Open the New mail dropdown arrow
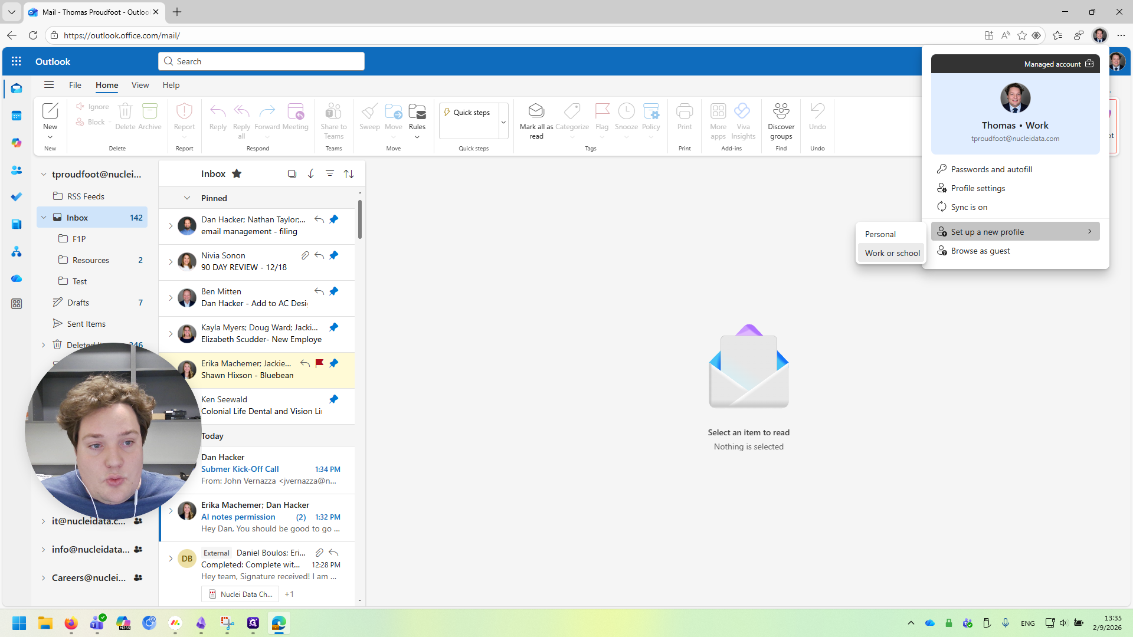Screen dimensions: 1133x637 click(x=50, y=137)
